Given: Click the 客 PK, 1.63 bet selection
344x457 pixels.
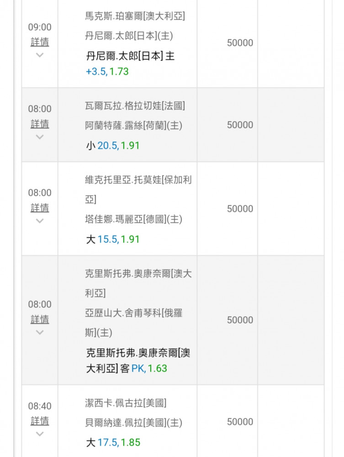Looking at the screenshot, I should 143,368.
